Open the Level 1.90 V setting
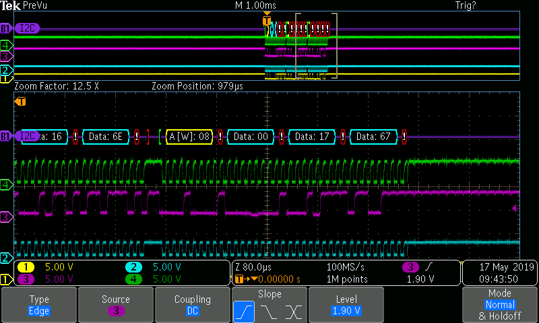The image size is (539, 323). 346,305
